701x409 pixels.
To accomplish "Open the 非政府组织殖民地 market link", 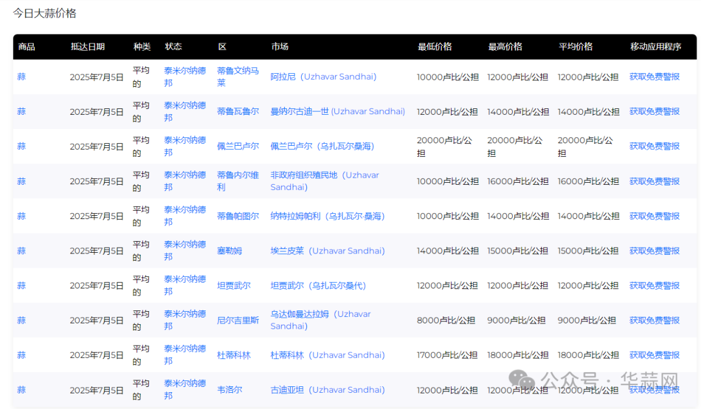I will tap(325, 181).
